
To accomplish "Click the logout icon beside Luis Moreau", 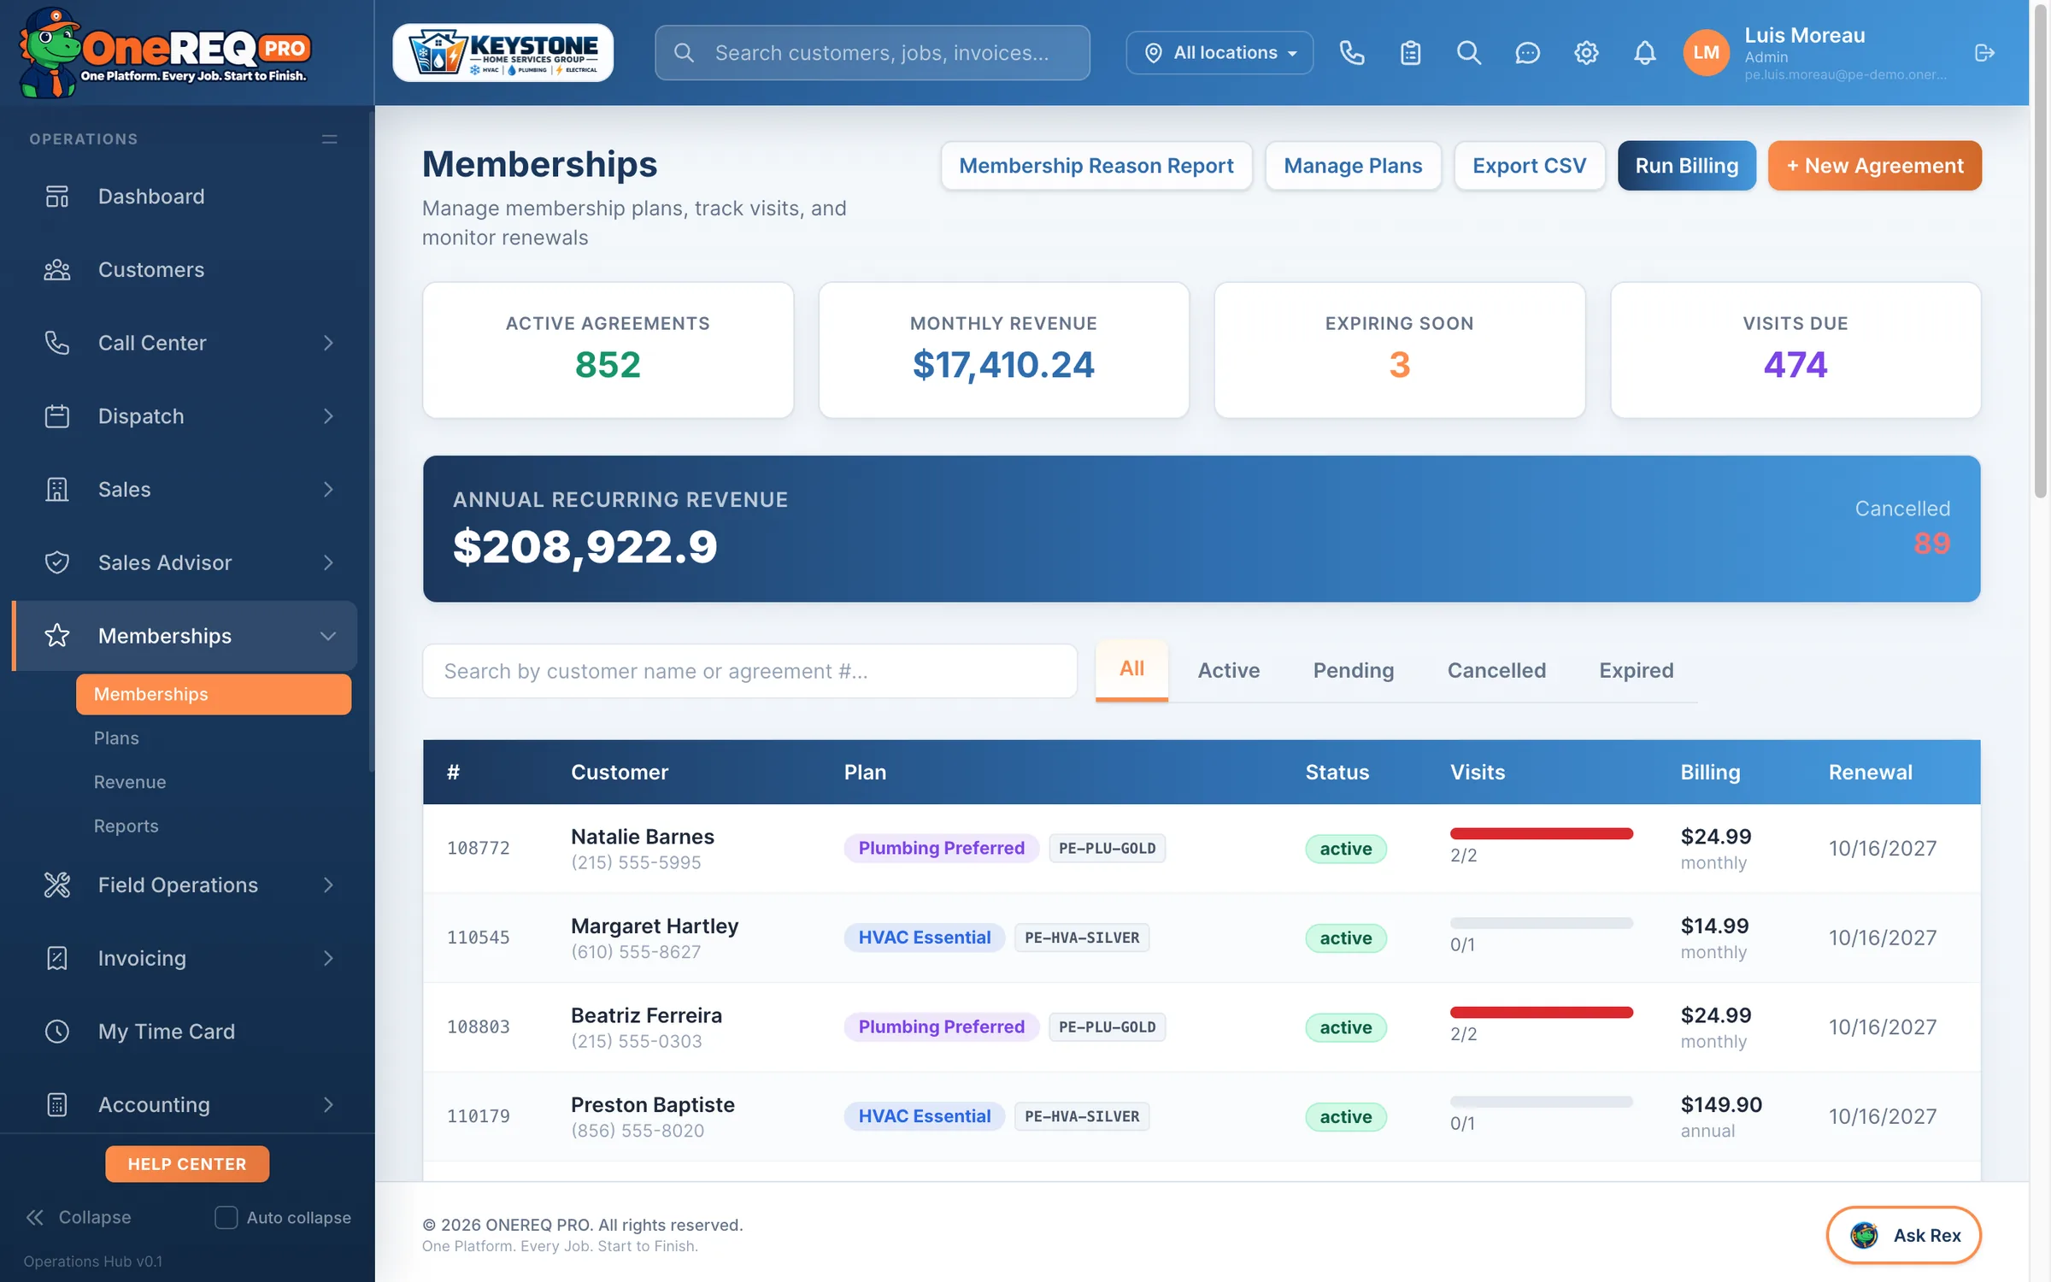I will (x=1984, y=53).
